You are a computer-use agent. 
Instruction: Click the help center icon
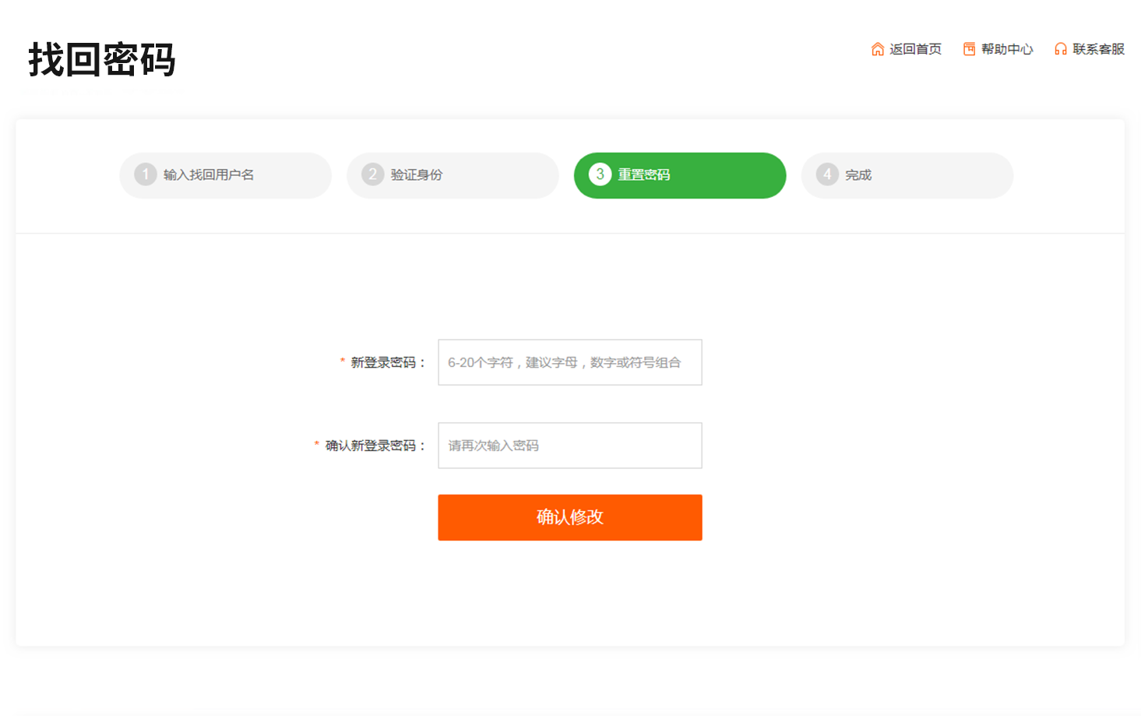[969, 49]
